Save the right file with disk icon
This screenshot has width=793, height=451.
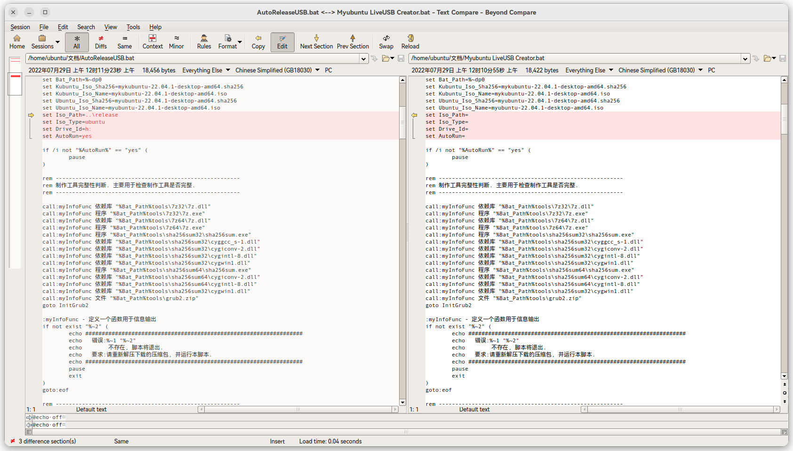(783, 58)
